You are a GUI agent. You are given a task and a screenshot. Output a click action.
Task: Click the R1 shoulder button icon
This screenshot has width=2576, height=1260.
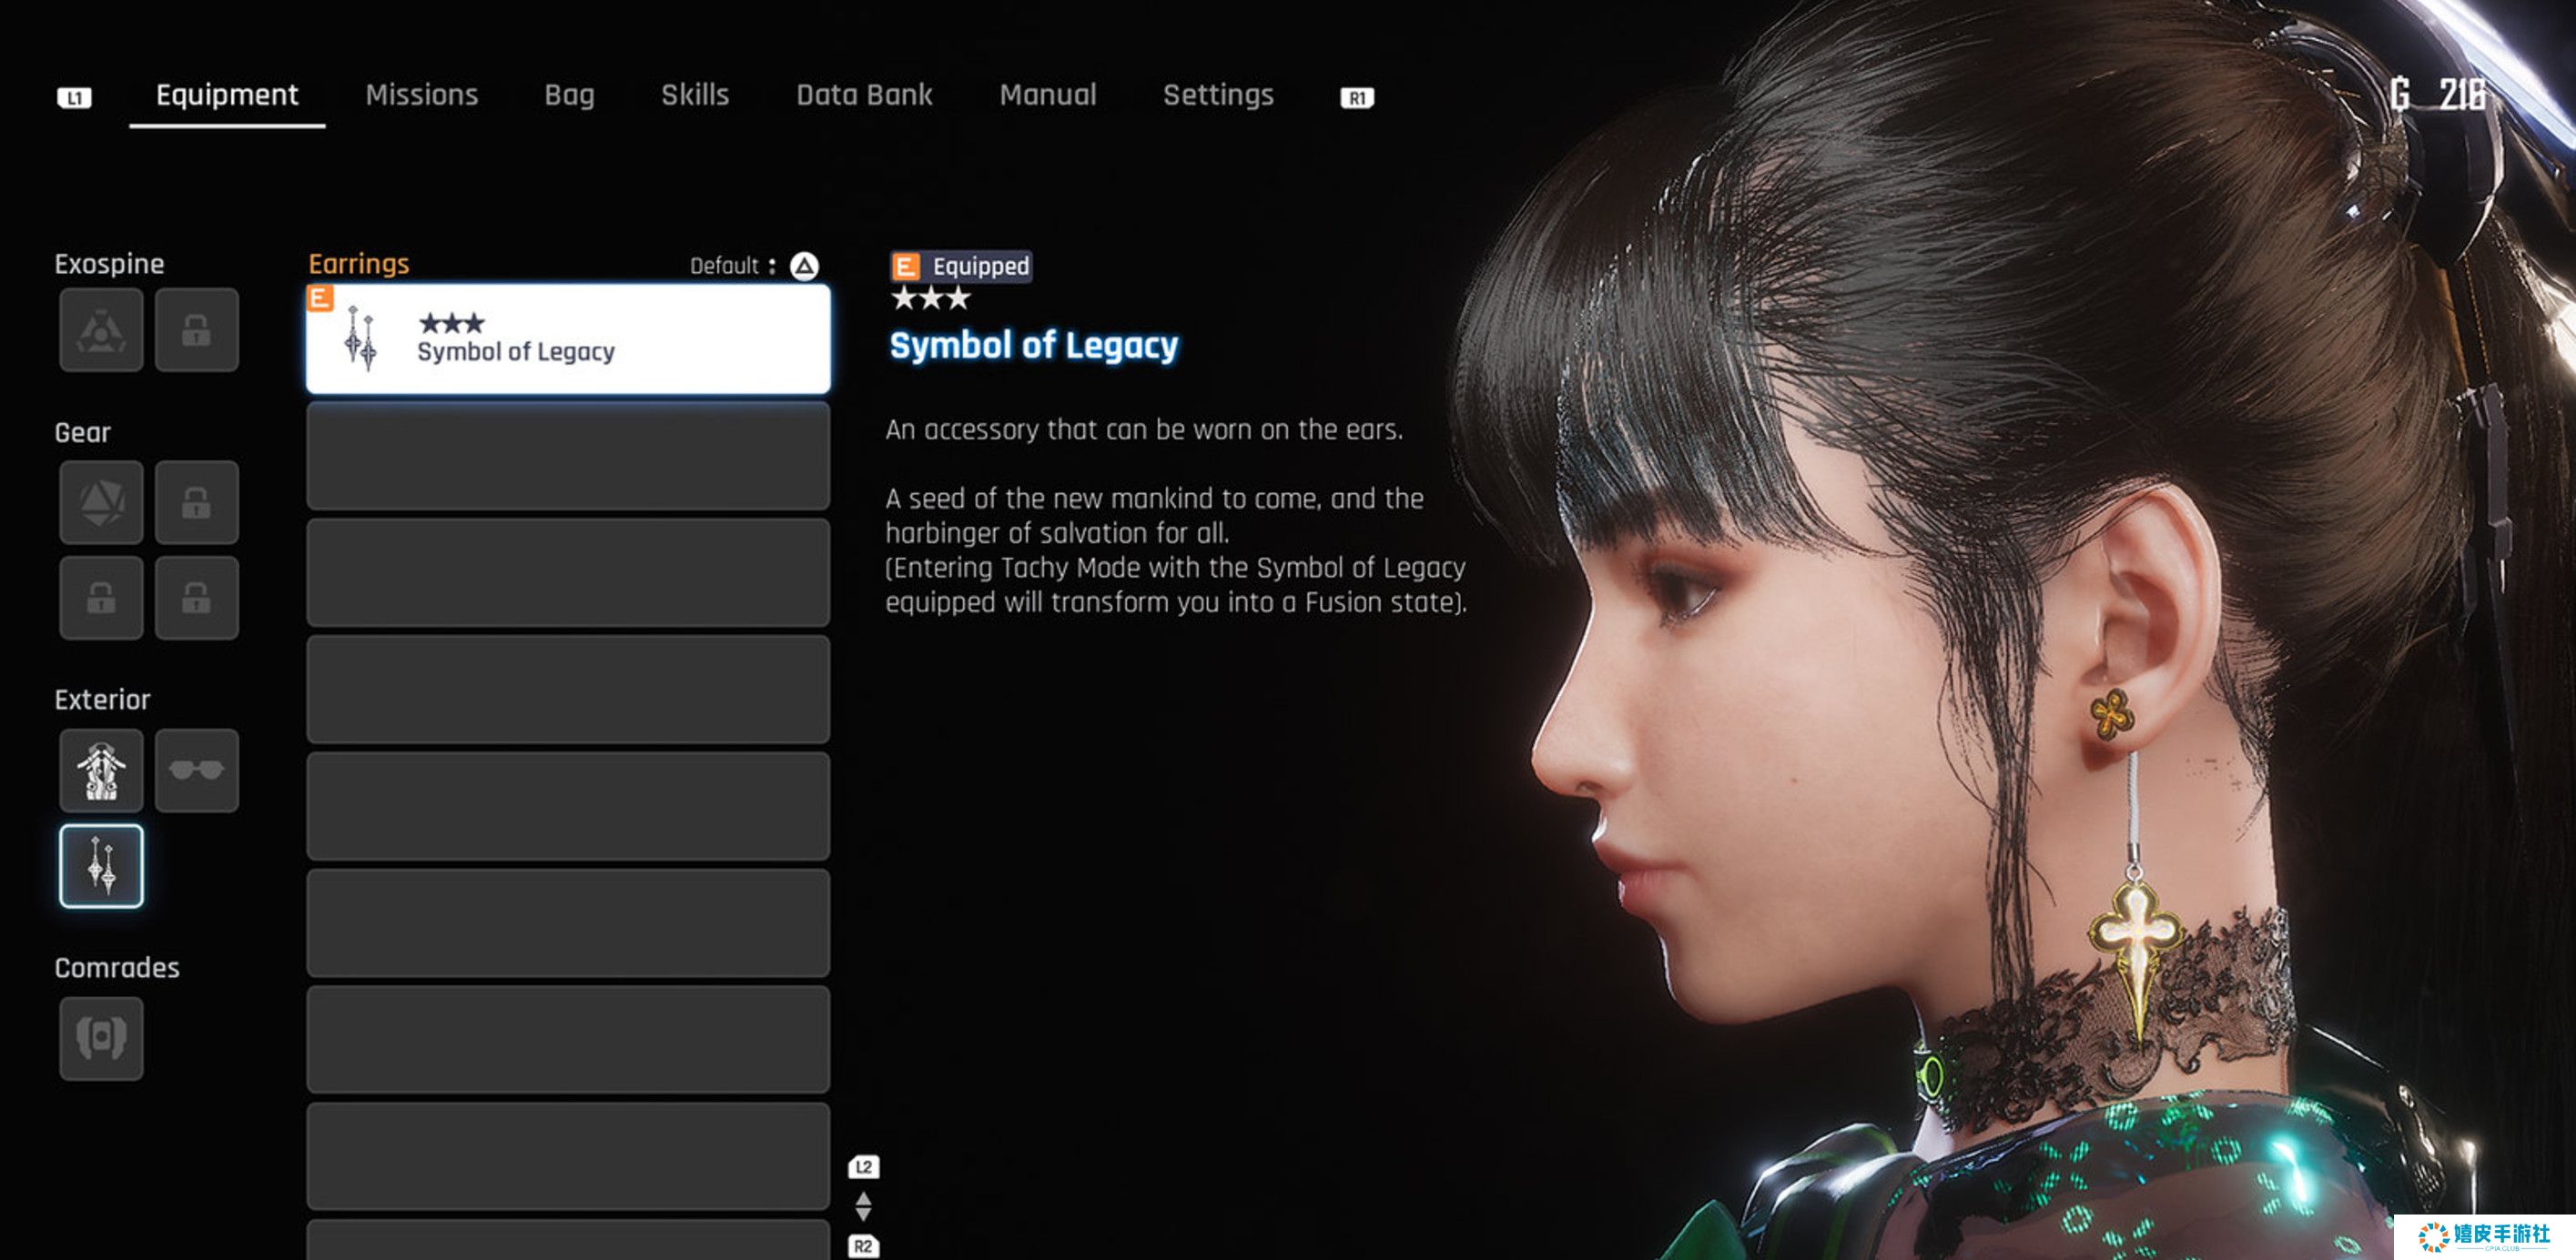coord(1357,97)
